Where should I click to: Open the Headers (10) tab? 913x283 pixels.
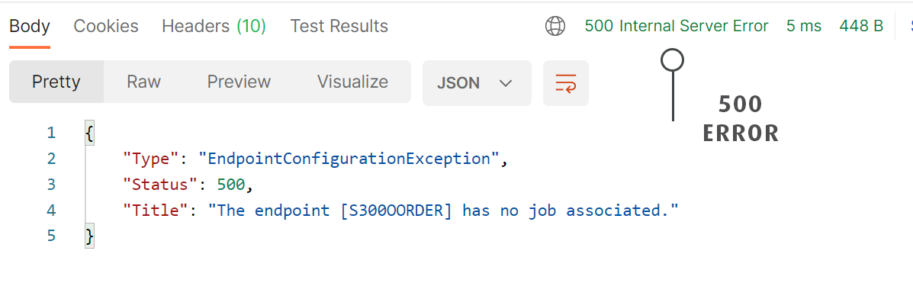pyautogui.click(x=214, y=26)
